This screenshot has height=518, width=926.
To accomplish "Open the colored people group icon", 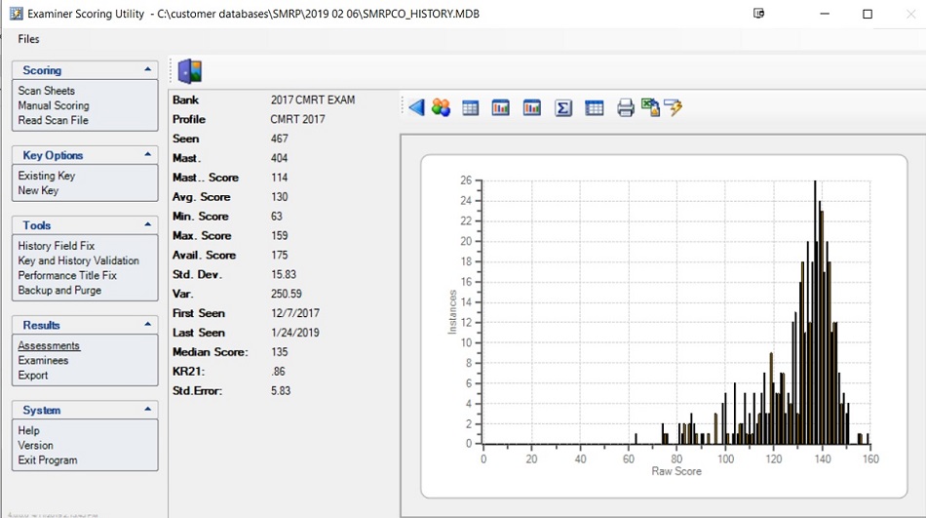I will 441,107.
